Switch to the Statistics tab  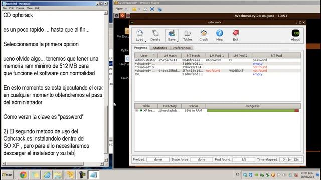160,48
